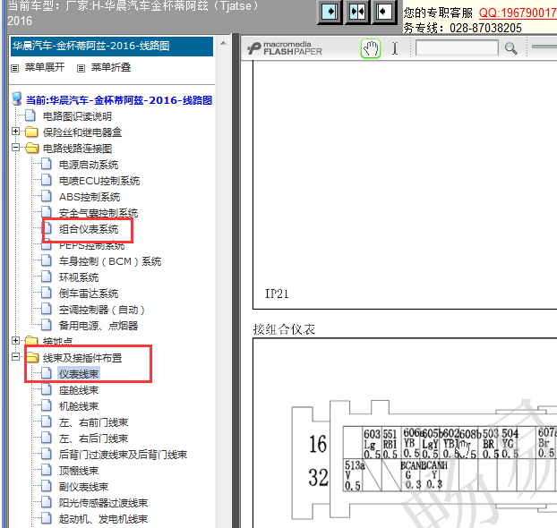Open 安全气囊控制系统 page
The height and width of the screenshot is (528, 557).
99,213
